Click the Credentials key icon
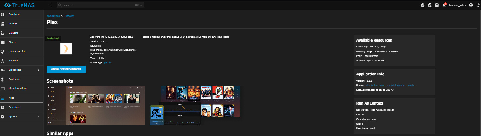The height and width of the screenshot is (136, 481). (x=3, y=70)
